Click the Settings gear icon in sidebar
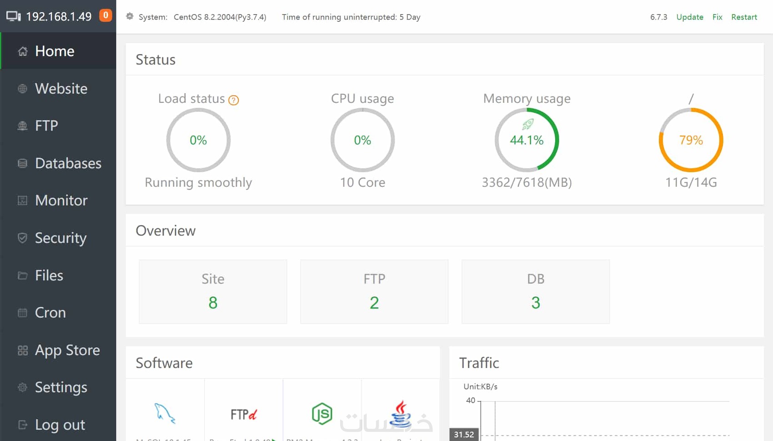The height and width of the screenshot is (441, 773). click(22, 387)
